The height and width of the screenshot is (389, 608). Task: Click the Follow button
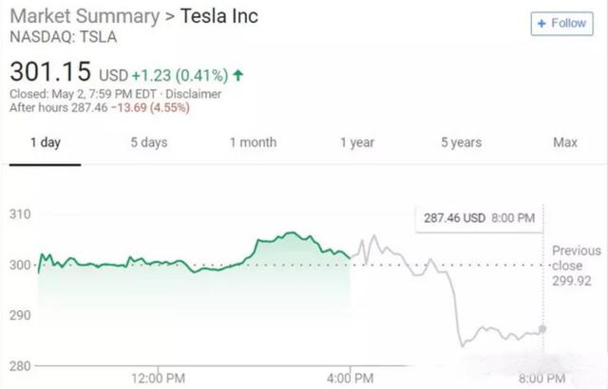(x=561, y=23)
